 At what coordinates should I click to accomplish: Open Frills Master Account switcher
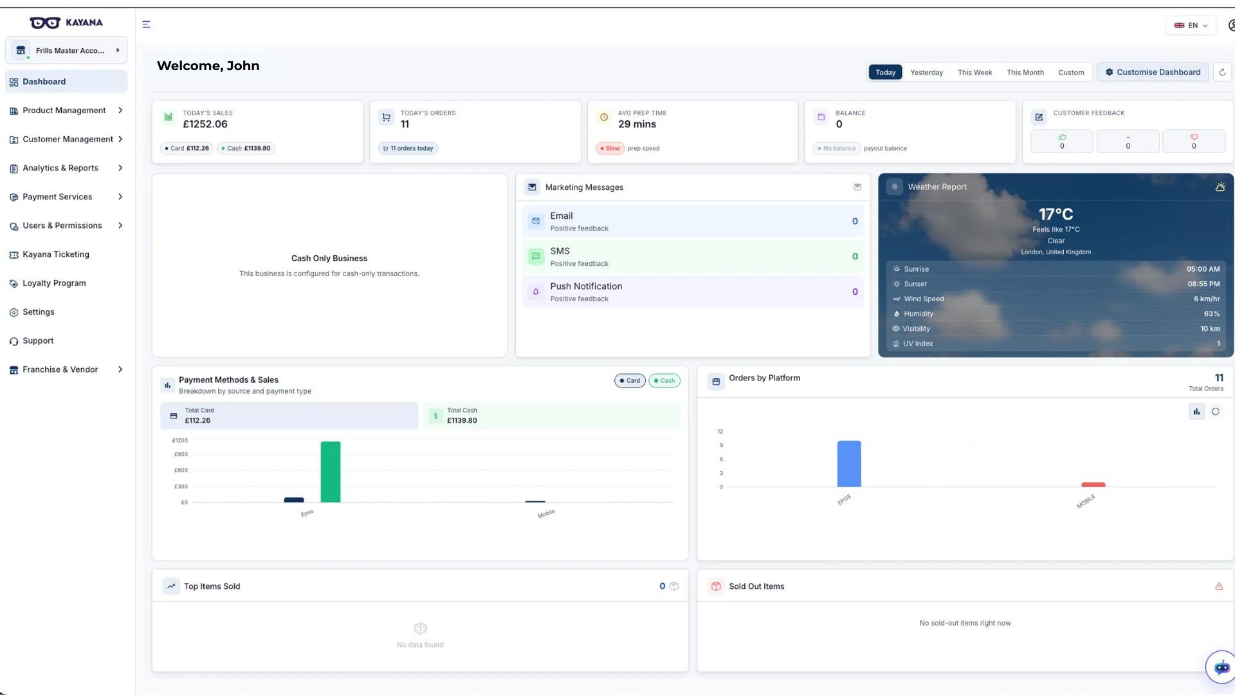click(66, 50)
